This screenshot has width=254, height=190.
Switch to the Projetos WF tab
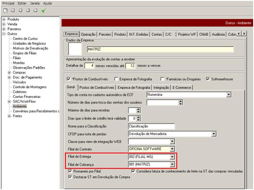click(x=187, y=35)
